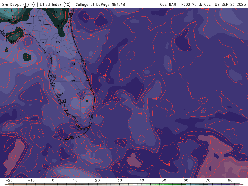Click 'F000 Valid: 06Z TUE SEP 23 2025'
The height and width of the screenshot is (186, 248).
tap(213, 5)
